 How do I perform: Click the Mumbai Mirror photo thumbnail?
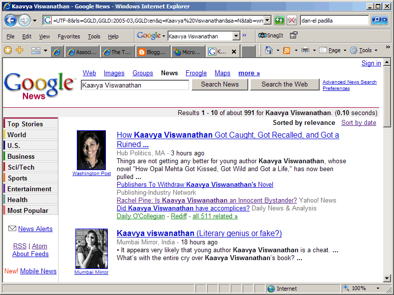pyautogui.click(x=92, y=249)
